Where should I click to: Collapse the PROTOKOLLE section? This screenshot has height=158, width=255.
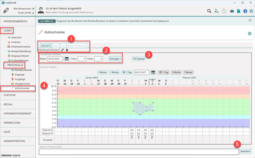click(15, 65)
